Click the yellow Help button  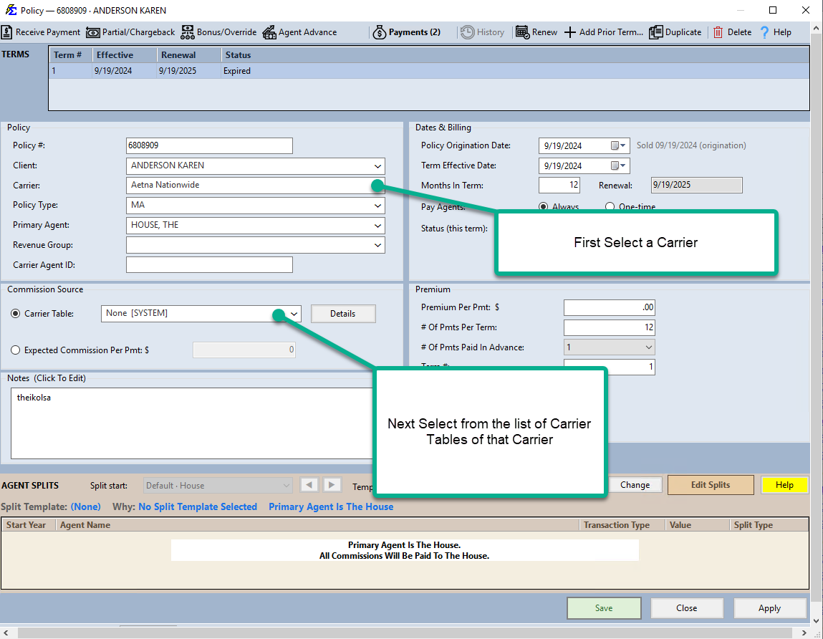click(784, 485)
